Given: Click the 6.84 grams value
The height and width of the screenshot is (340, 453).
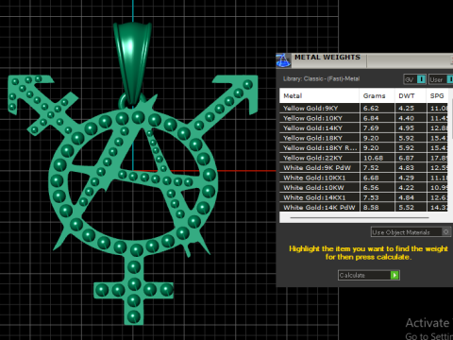Looking at the screenshot, I should pos(371,118).
